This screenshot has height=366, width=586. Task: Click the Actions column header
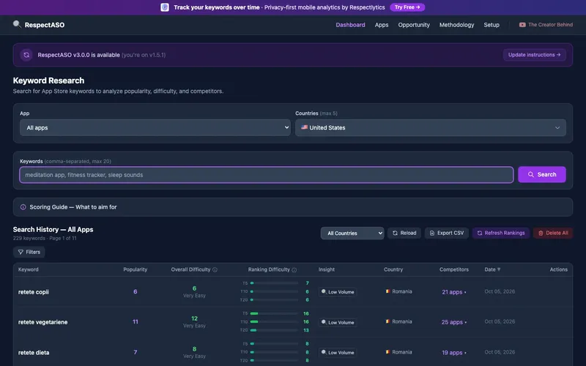click(x=559, y=269)
